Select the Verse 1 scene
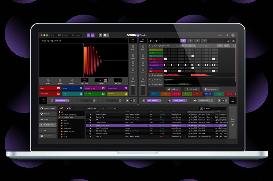 tap(155, 94)
